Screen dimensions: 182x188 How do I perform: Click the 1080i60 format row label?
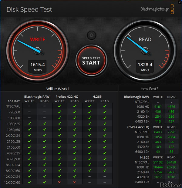click(14, 118)
